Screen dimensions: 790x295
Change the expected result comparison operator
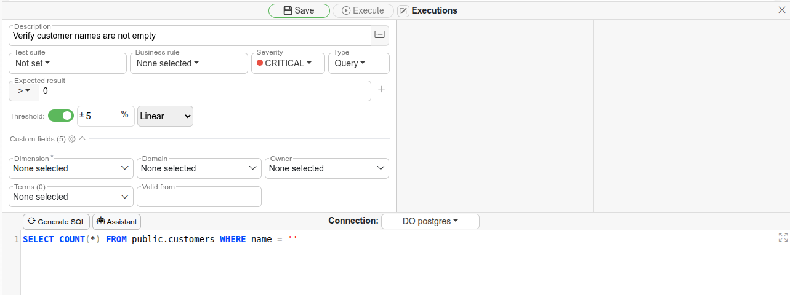(x=24, y=91)
